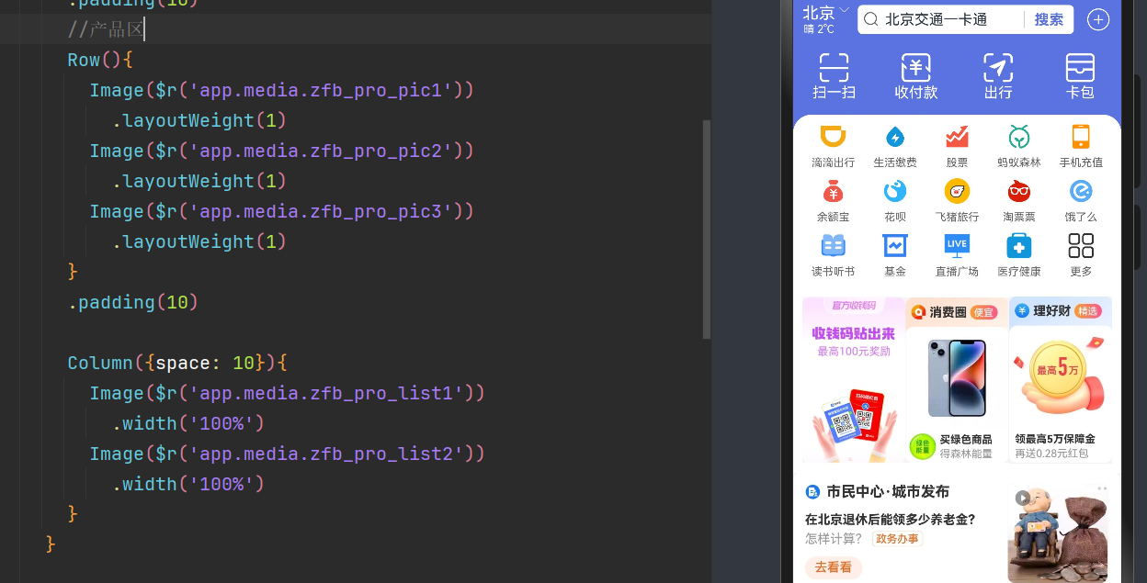
Task: Open 蚂蚁森林 icon
Action: (1019, 137)
